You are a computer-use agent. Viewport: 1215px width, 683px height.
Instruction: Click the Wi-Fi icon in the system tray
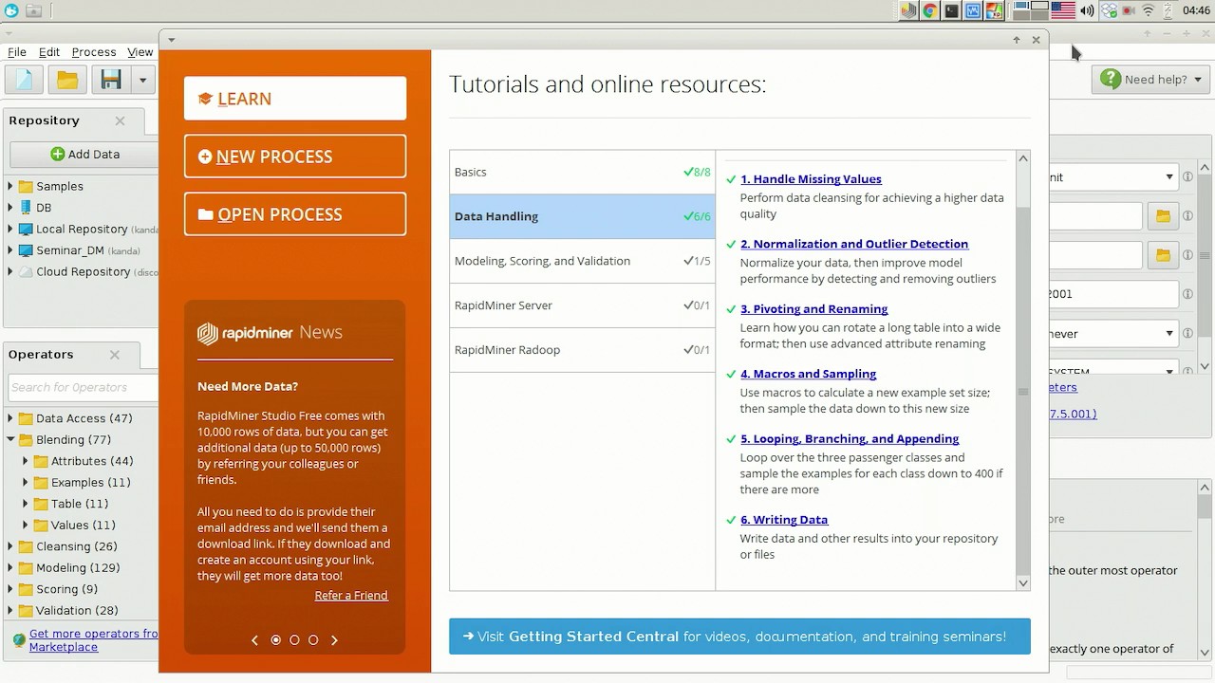[1149, 11]
